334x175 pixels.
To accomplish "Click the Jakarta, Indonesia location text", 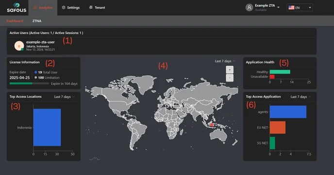I will pyautogui.click(x=37, y=46).
